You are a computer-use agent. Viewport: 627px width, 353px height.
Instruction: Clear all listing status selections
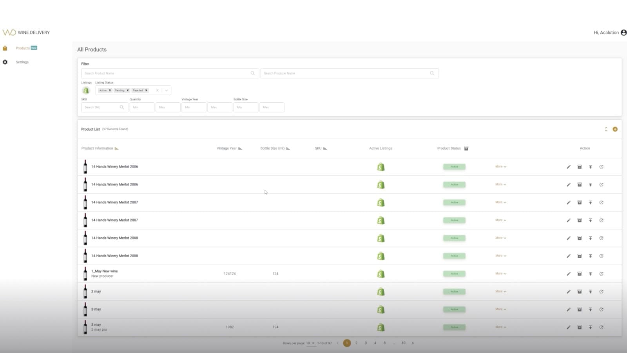coord(157,90)
